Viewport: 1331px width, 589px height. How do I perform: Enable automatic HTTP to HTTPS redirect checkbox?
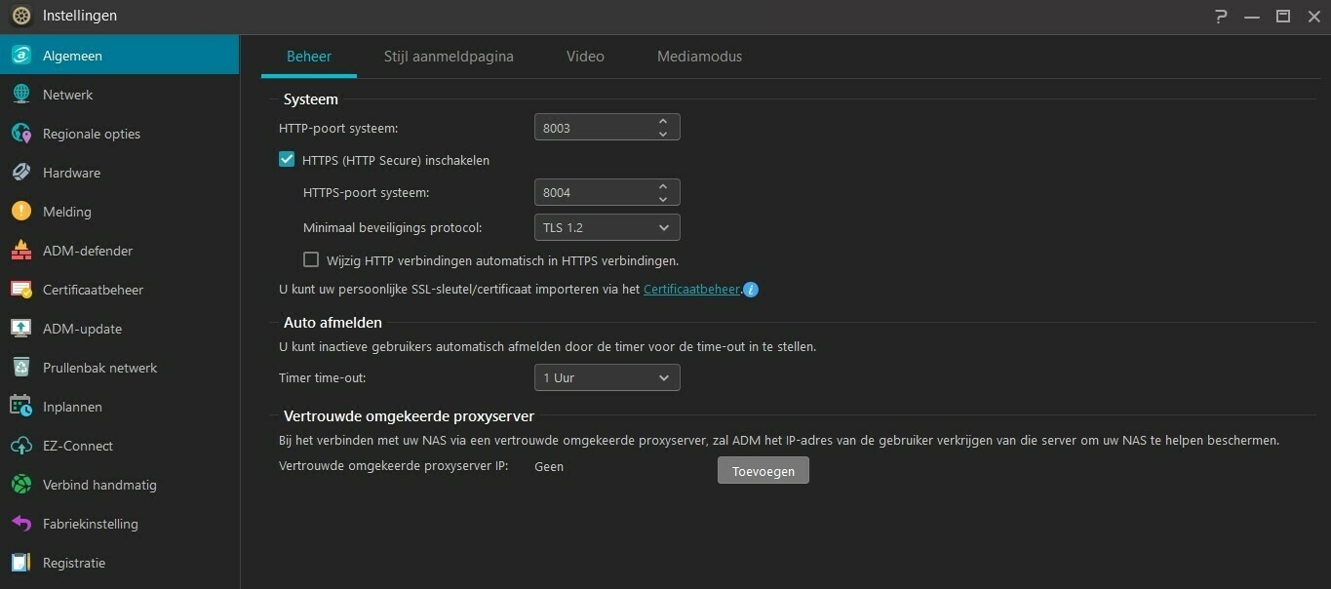pos(311,259)
